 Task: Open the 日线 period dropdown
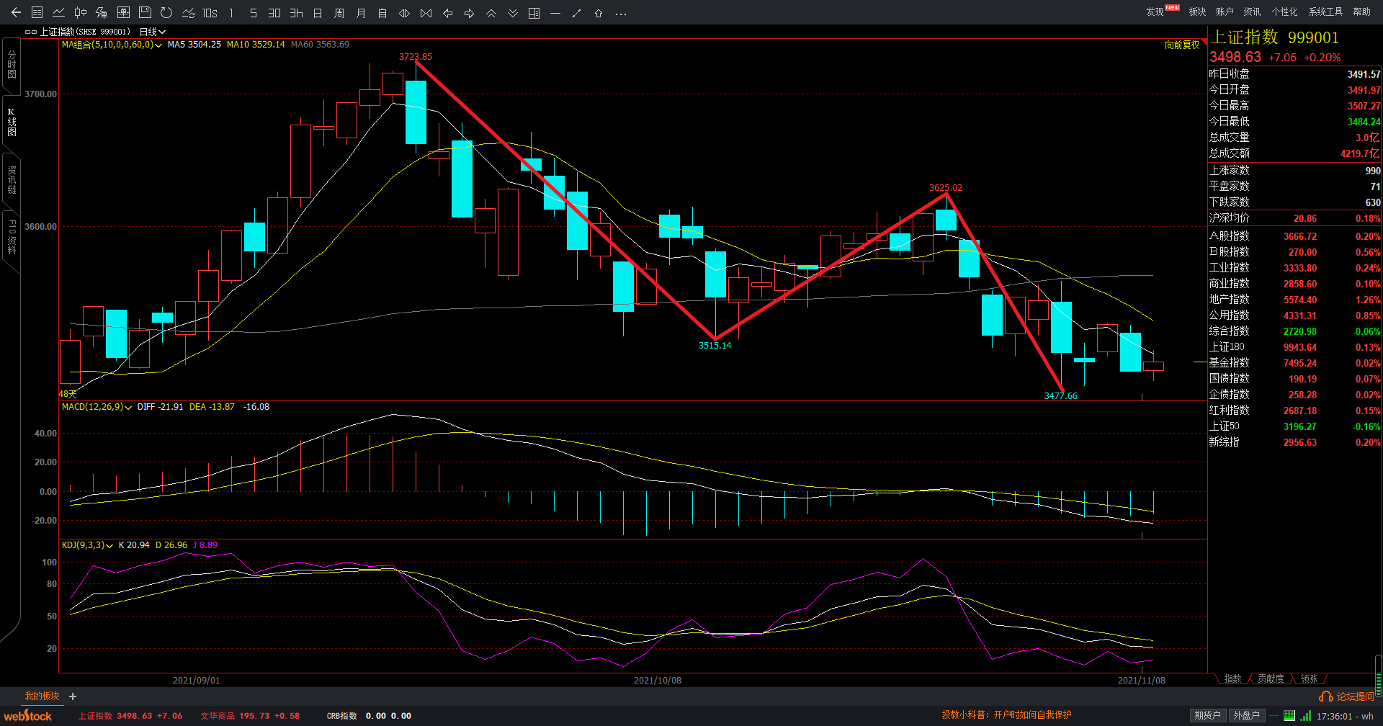point(152,32)
